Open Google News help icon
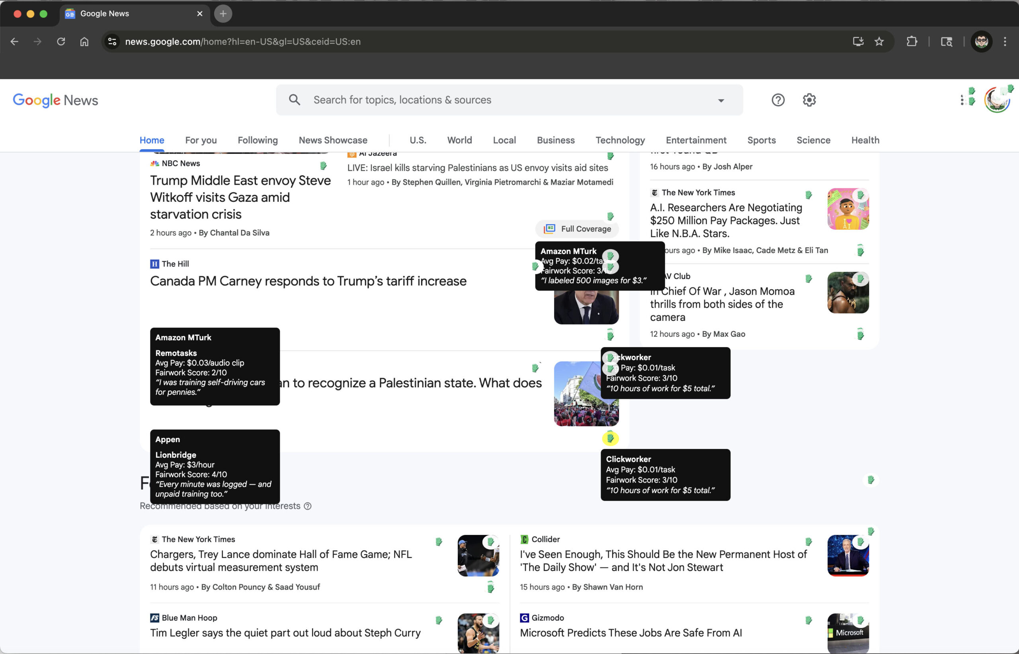 pos(778,100)
